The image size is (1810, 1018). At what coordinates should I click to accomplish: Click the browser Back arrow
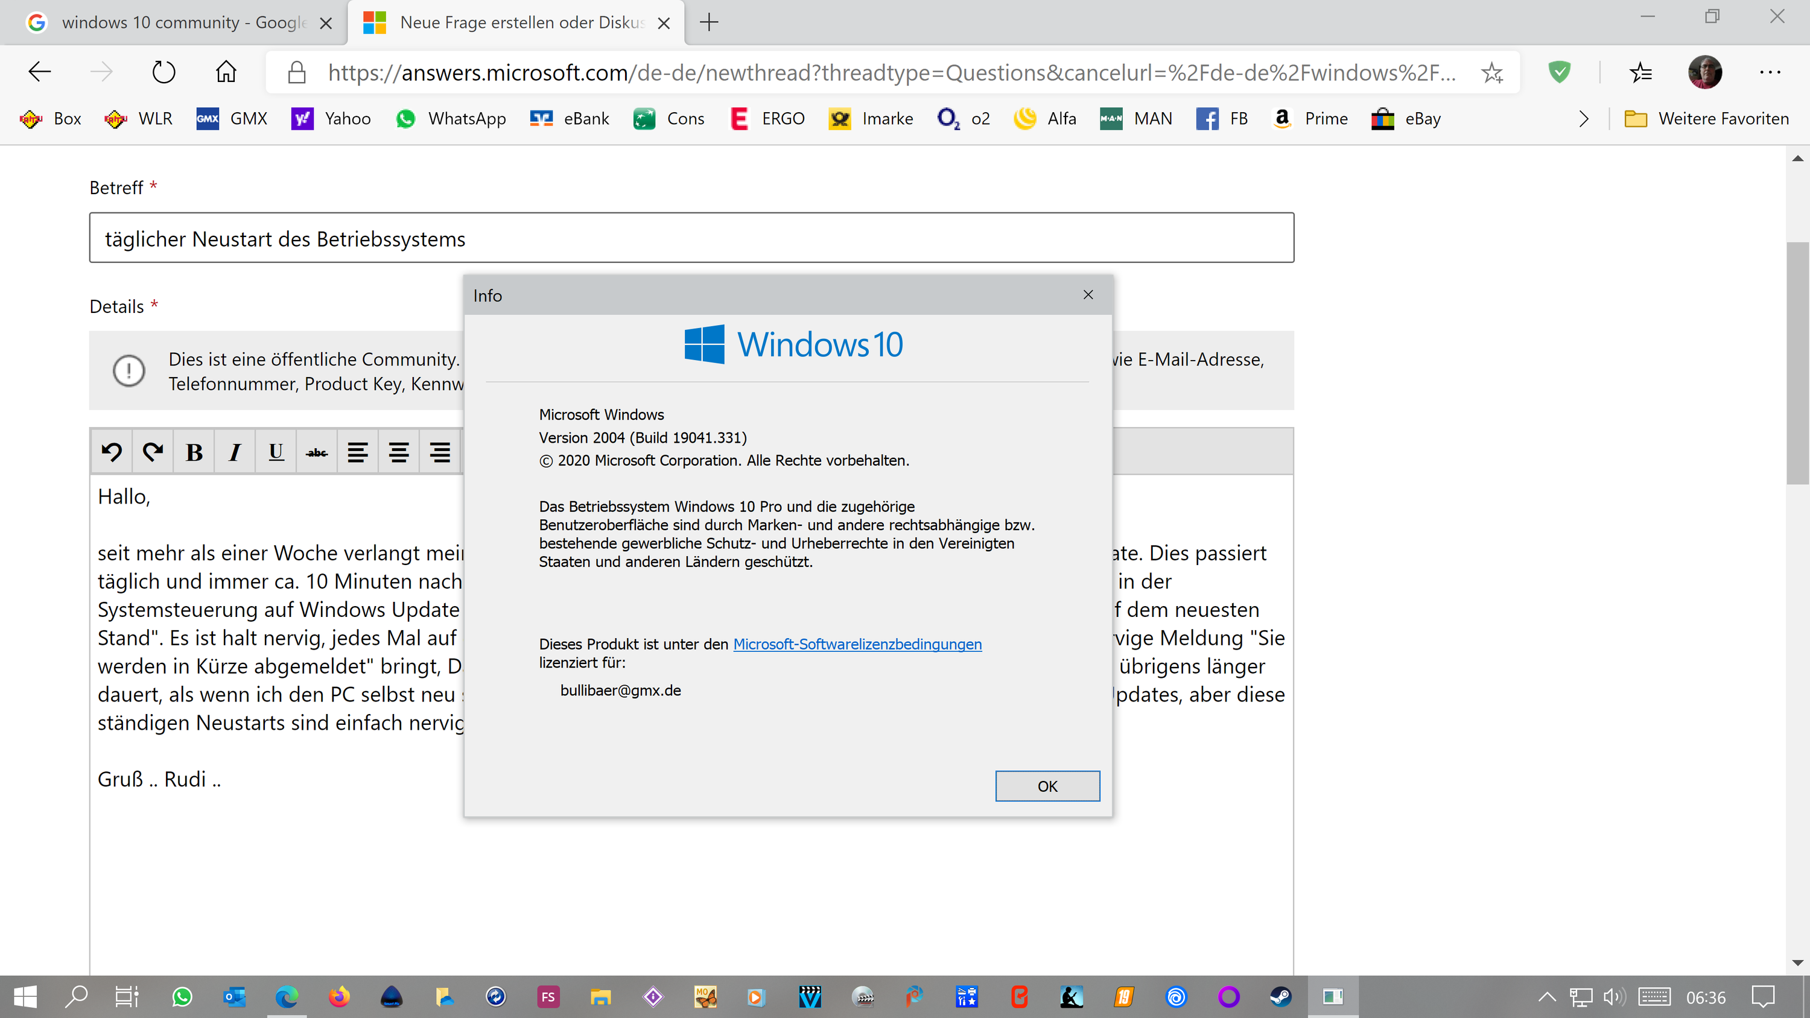[x=39, y=72]
